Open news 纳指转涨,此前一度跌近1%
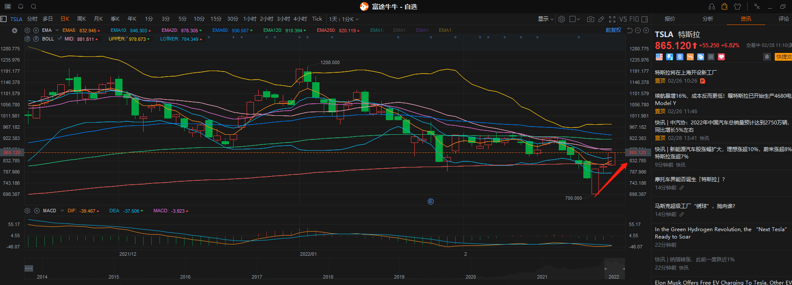792x285 pixels. pos(695,260)
